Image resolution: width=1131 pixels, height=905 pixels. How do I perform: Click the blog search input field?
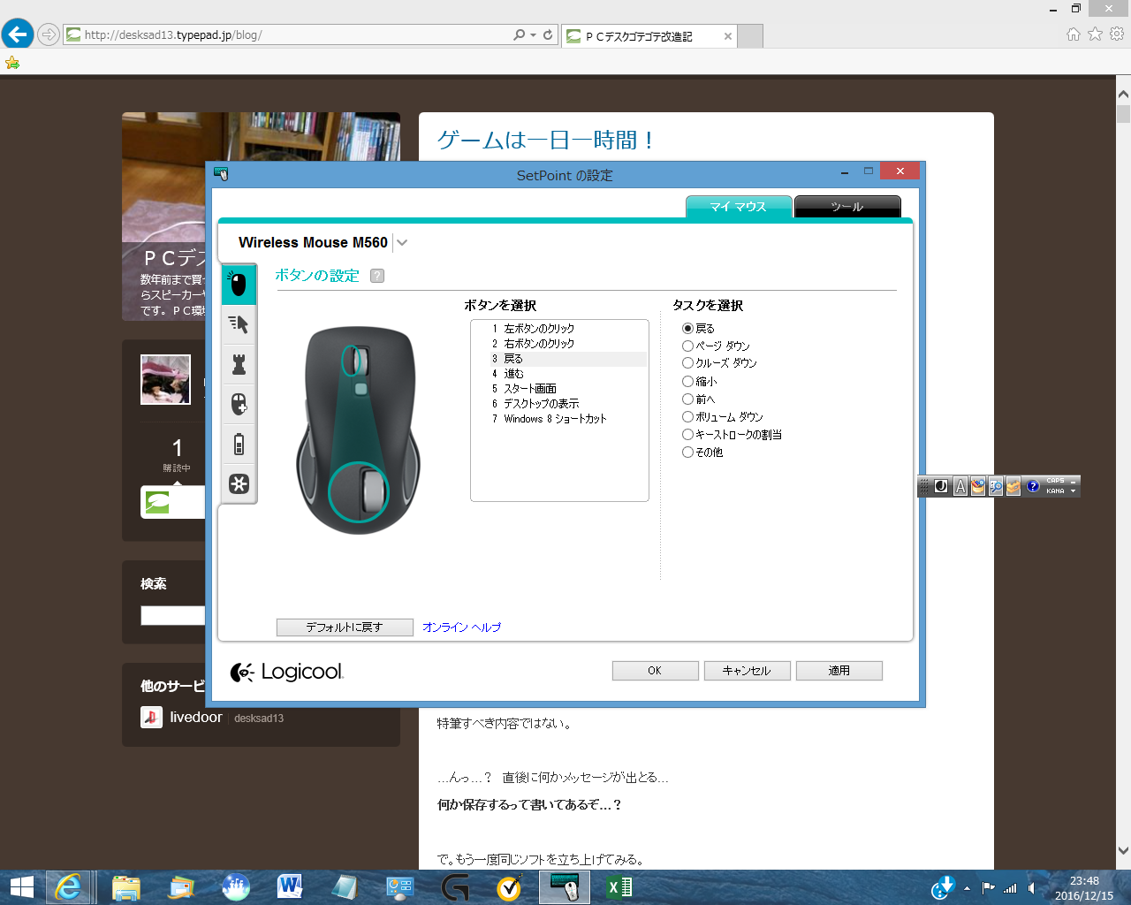tap(173, 616)
